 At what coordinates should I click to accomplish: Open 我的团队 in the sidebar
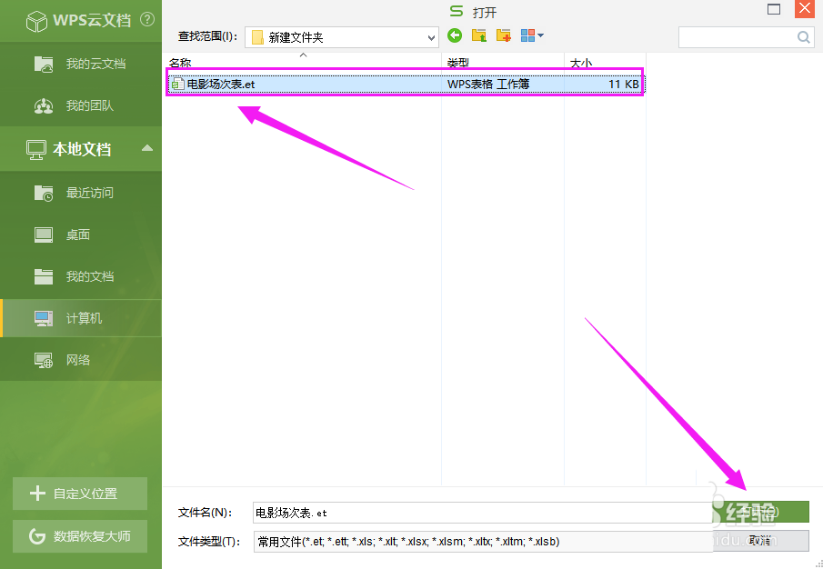80,106
